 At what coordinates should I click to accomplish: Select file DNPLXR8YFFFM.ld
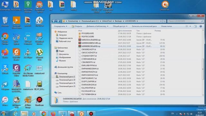(89, 65)
